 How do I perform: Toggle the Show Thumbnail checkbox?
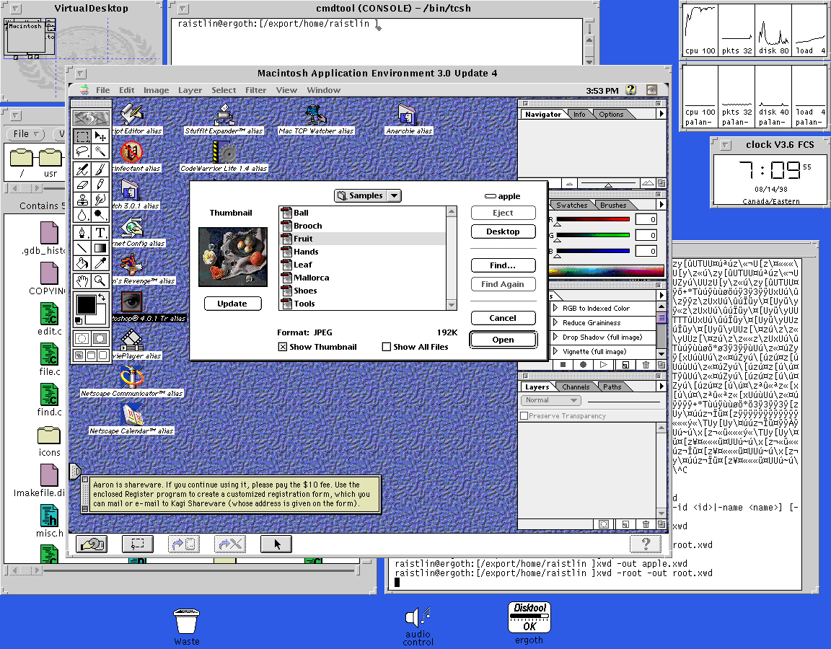pyautogui.click(x=283, y=347)
